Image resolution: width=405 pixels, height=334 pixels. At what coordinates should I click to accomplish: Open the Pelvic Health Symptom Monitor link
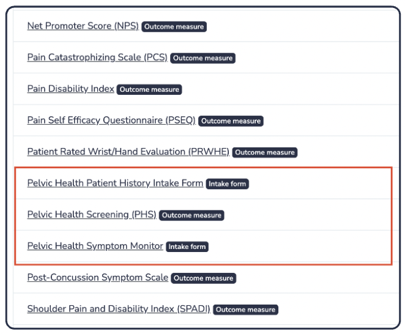(95, 246)
